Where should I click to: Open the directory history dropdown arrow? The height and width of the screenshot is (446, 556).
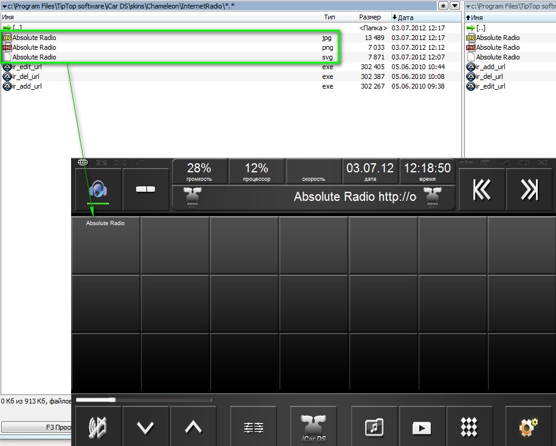(455, 5)
